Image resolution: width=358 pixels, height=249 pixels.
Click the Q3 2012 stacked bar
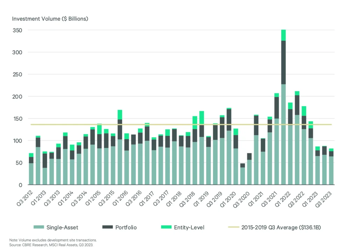[31, 169]
